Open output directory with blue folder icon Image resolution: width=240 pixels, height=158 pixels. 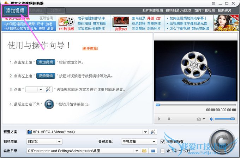coord(153,151)
